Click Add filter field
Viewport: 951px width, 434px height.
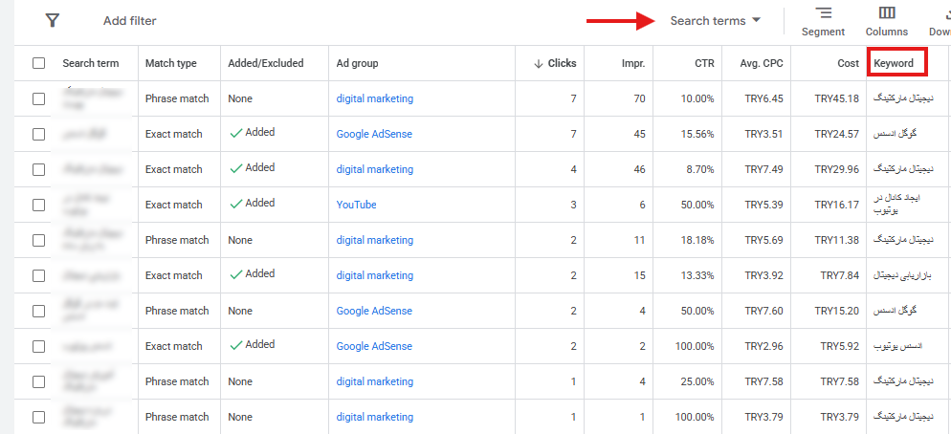(x=130, y=21)
